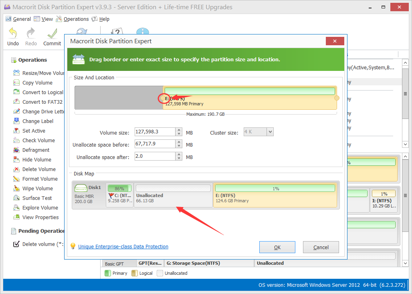Screen dimensions: 412x294
Task: Choose the Convert to FAT32 icon
Action: [16, 102]
